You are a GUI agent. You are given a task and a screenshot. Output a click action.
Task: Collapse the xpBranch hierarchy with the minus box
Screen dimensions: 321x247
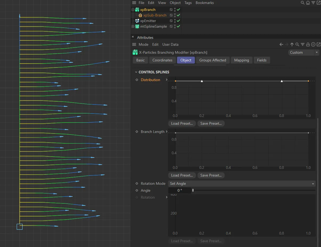132,10
